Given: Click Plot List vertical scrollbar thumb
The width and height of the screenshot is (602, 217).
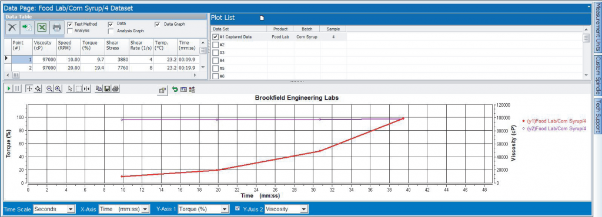Looking at the screenshot, I should [x=586, y=38].
